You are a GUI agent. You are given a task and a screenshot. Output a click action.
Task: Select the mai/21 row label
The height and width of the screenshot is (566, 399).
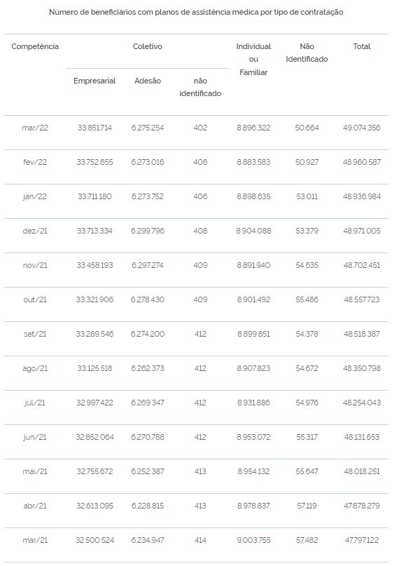pos(35,471)
